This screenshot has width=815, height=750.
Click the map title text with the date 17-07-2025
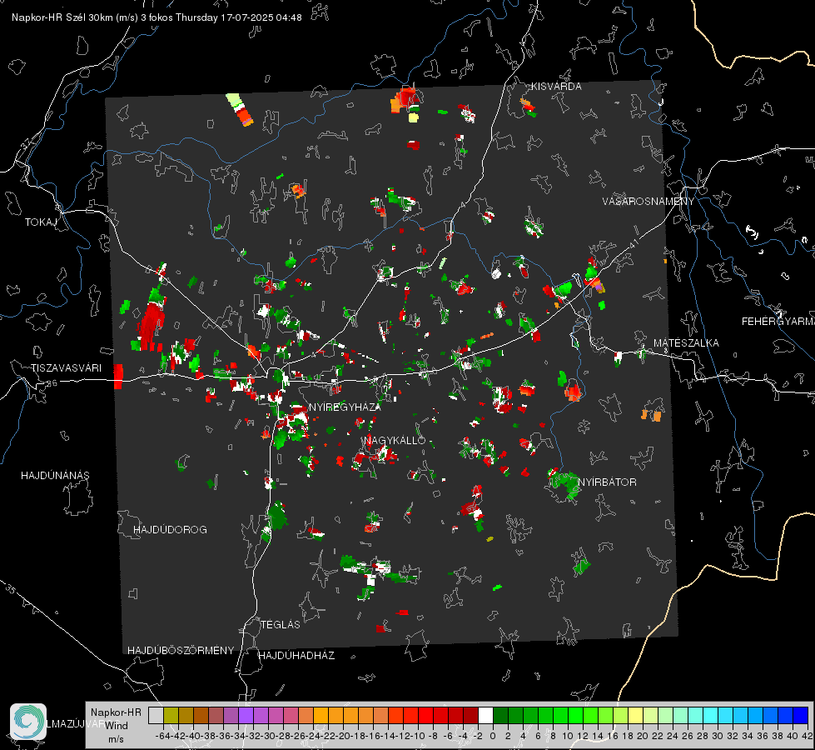tap(157, 17)
